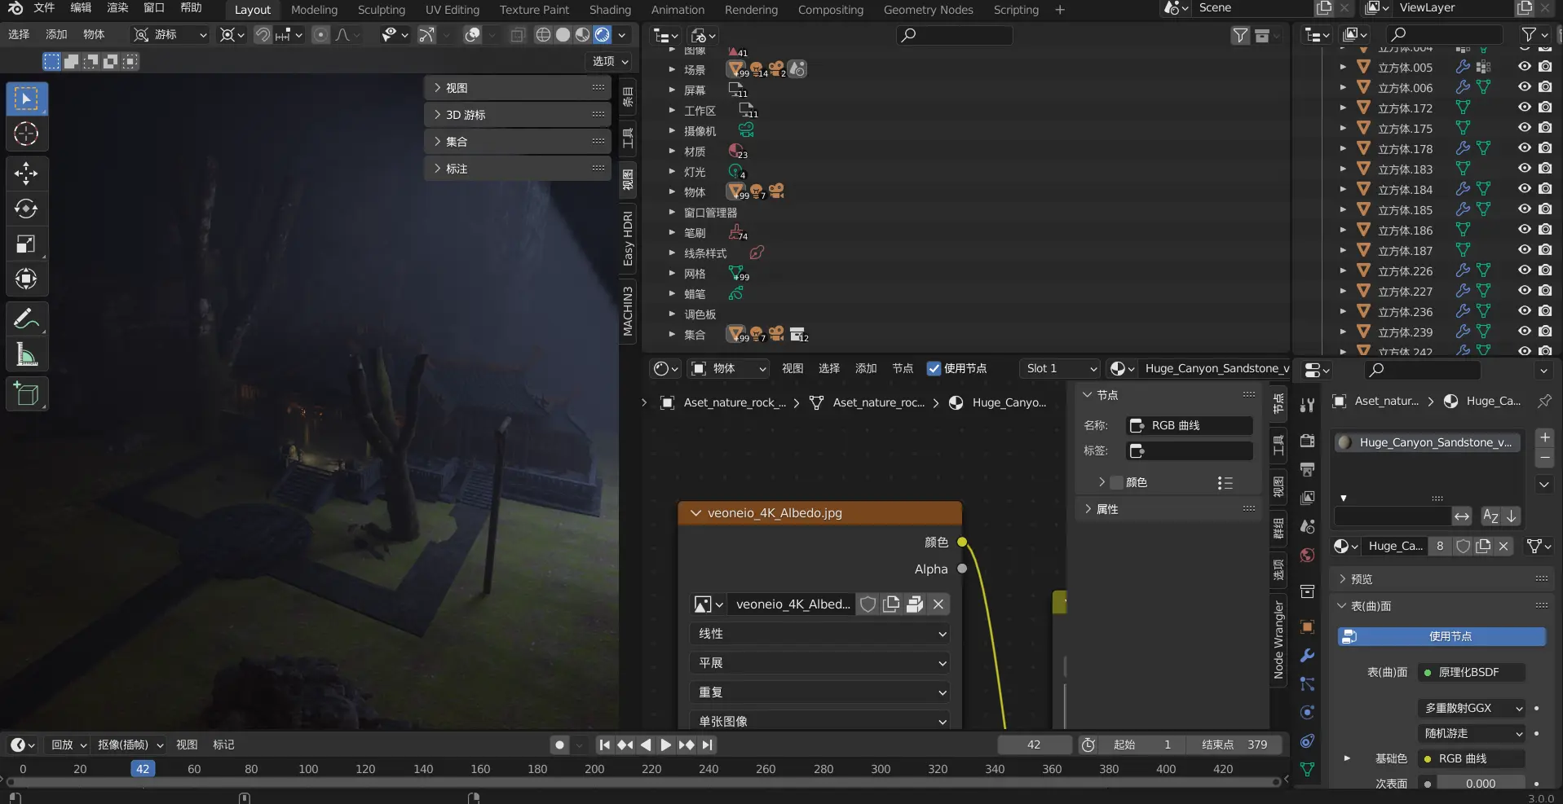The width and height of the screenshot is (1563, 804).
Task: Activate the Rotate tool
Action: coord(26,209)
